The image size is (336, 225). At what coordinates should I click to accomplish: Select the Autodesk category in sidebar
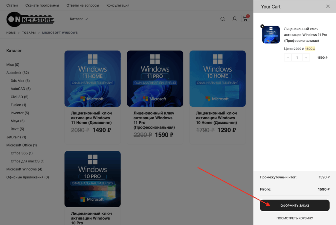[18, 73]
